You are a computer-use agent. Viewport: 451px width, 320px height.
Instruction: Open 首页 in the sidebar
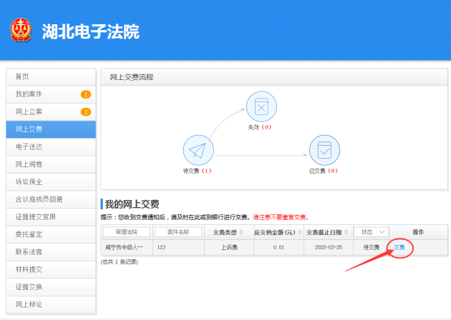click(x=50, y=76)
